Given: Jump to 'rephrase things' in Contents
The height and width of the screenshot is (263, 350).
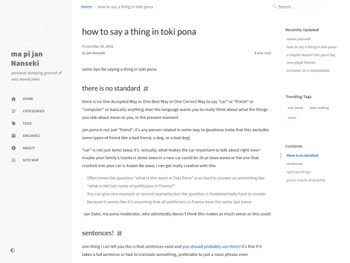Looking at the screenshot, I should (x=298, y=172).
